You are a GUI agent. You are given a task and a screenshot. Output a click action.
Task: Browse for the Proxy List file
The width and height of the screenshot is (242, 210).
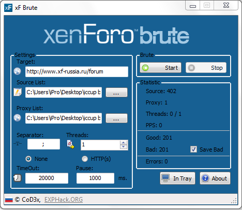point(116,118)
